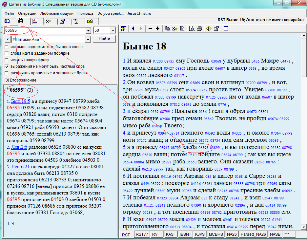Expand the '# Пятикнижие' search range dropdown

tap(88, 40)
